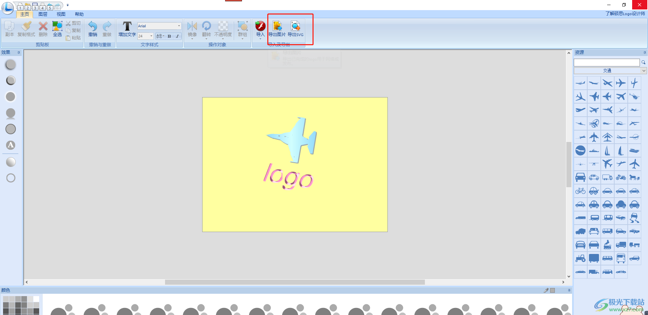Click the 不透明度 opacity checkerboard icon

[223, 26]
